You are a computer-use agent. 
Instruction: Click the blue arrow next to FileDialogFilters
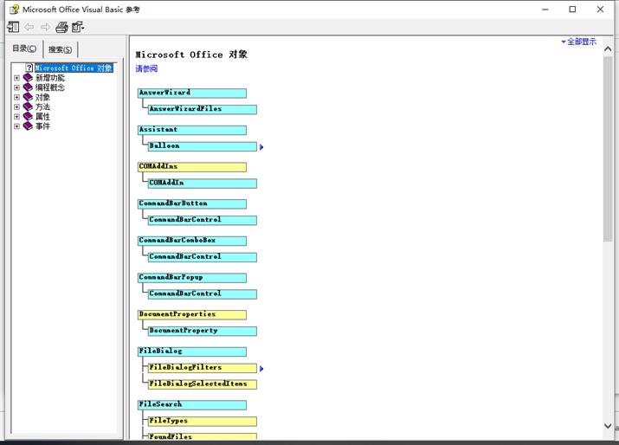pos(261,369)
